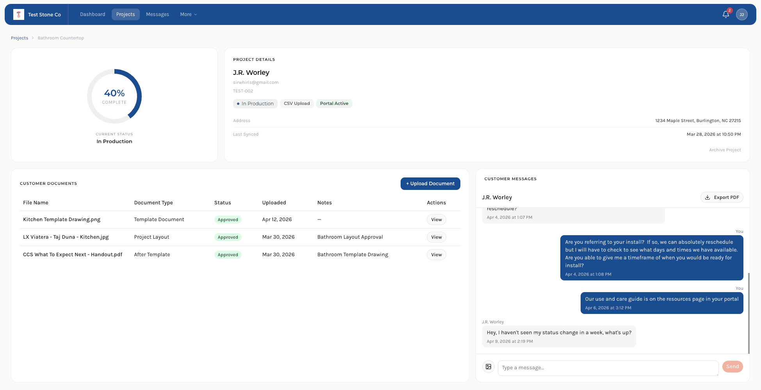Click the In Production status badge
This screenshot has width=761, height=390.
click(255, 104)
